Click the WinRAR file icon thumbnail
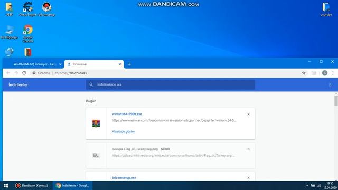Viewport: 338px width, 190px height. click(x=96, y=123)
